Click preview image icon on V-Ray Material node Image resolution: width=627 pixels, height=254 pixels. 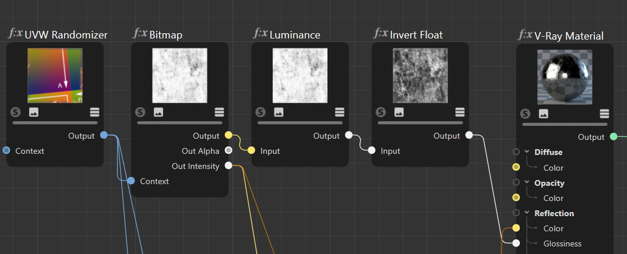(544, 114)
